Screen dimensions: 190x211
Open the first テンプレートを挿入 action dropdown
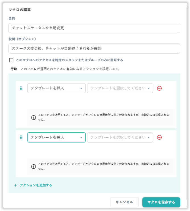pos(56,88)
